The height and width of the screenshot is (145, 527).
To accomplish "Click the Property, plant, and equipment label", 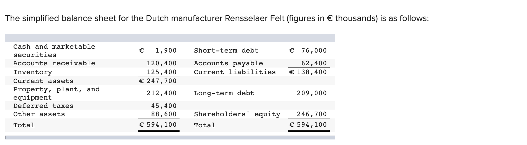I will [57, 93].
